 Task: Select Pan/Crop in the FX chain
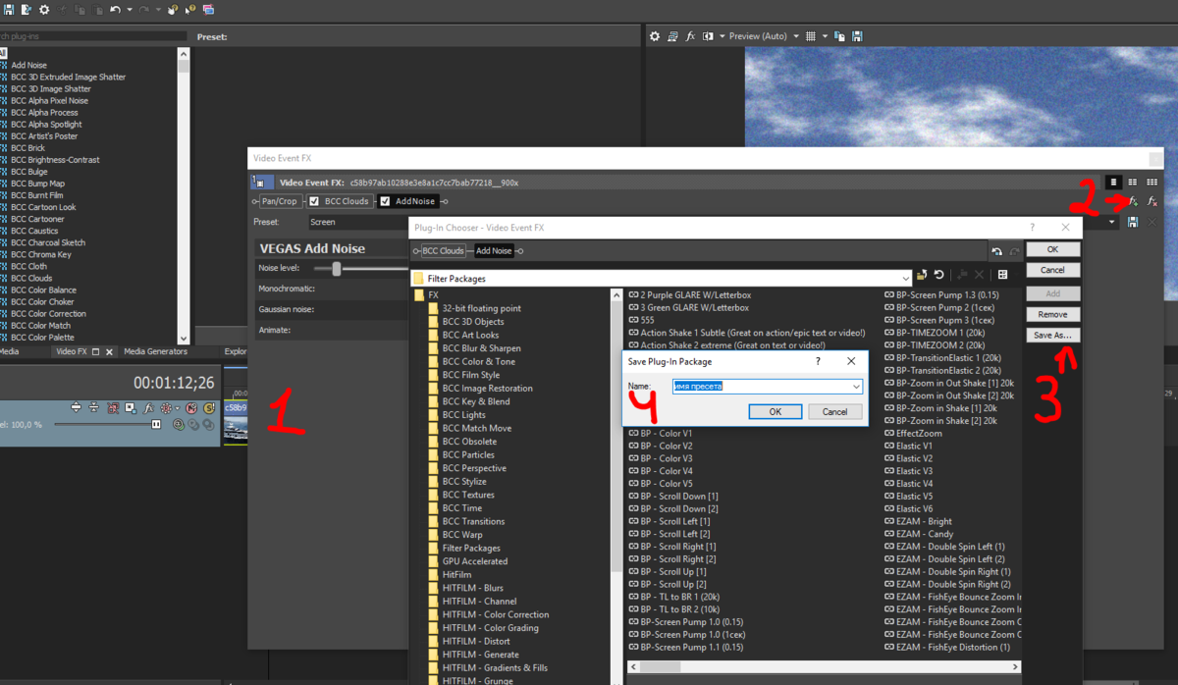point(280,201)
